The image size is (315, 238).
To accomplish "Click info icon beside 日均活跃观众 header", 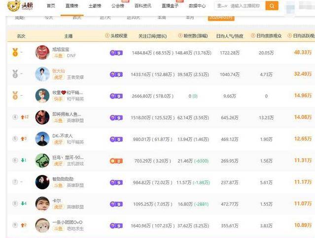I will tap(290, 36).
